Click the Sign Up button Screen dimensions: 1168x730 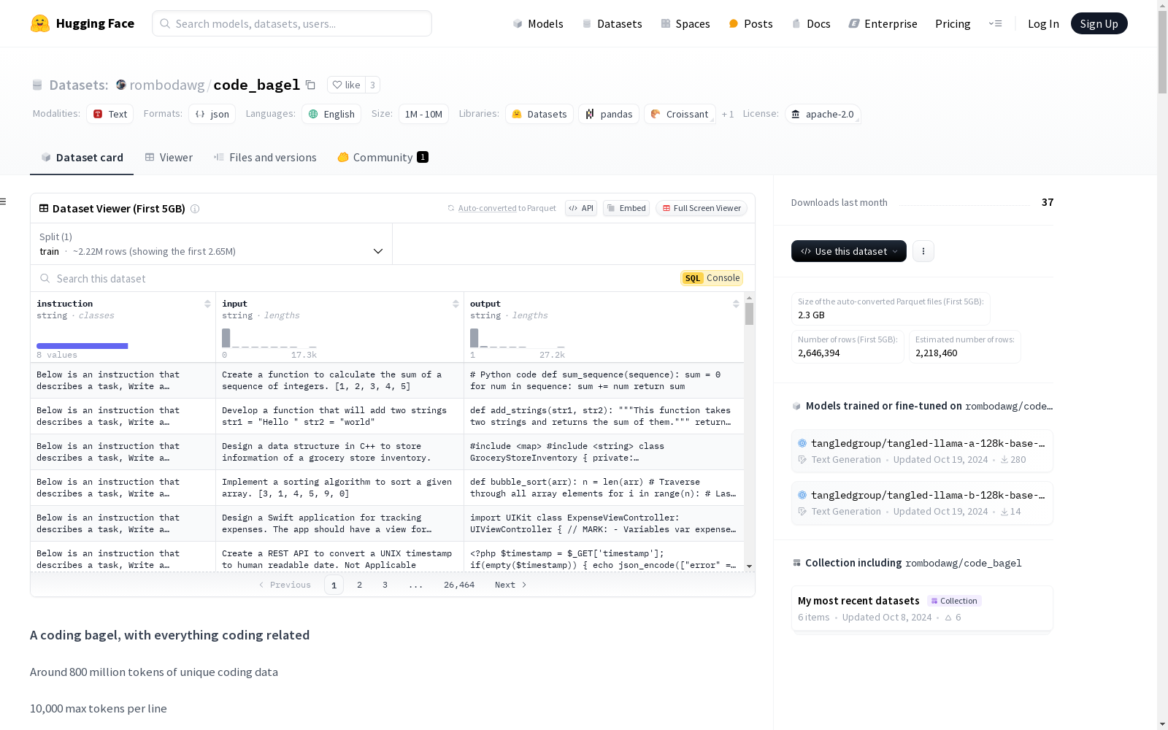pos(1099,23)
